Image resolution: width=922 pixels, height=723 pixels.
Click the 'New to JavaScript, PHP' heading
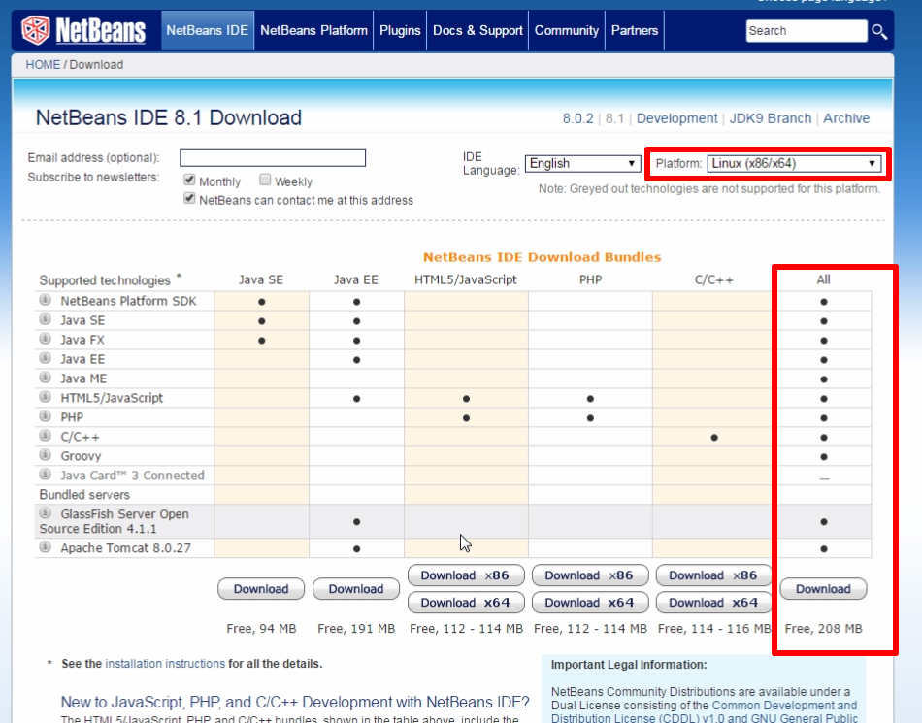(x=295, y=702)
